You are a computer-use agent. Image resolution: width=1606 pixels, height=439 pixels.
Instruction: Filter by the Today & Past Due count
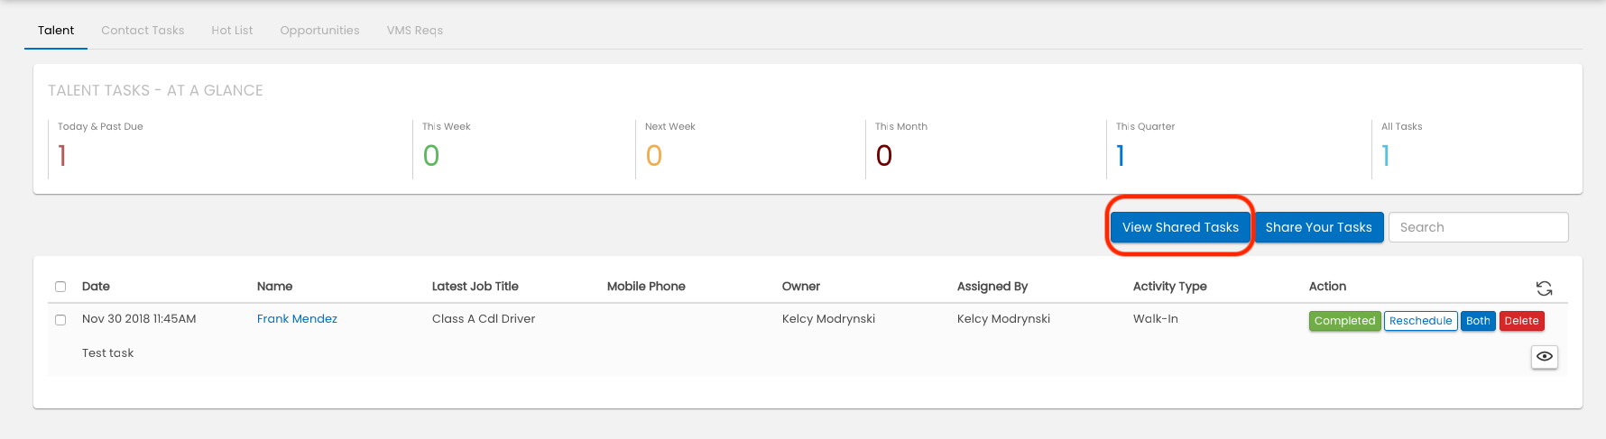point(62,156)
